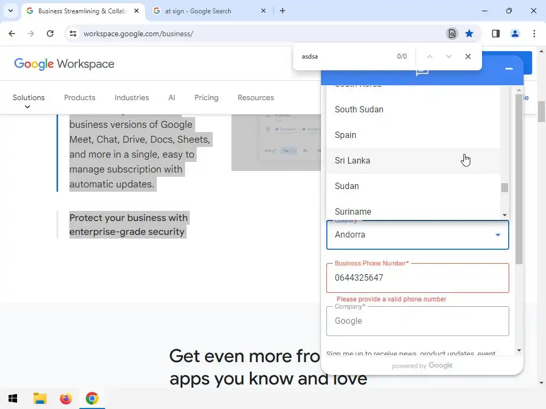Open the Industries menu
Viewport: 546px width, 409px height.
[132, 98]
